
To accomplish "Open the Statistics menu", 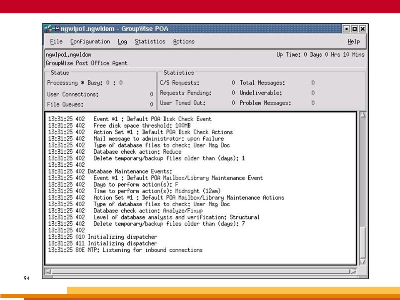I will click(150, 42).
